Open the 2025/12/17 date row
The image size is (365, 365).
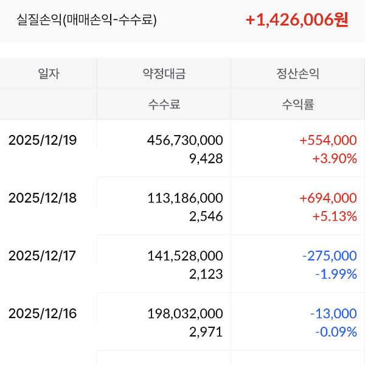click(x=43, y=255)
